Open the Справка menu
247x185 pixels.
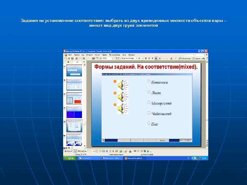pos(131,55)
